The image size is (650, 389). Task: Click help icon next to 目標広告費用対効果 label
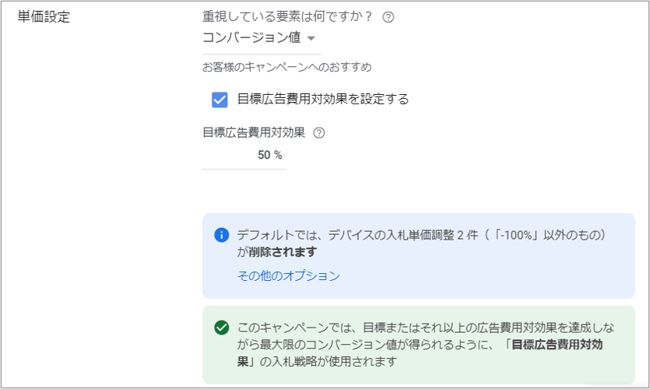(x=318, y=132)
